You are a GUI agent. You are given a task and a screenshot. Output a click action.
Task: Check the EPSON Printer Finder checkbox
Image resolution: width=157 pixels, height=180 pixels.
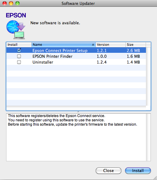[19, 56]
